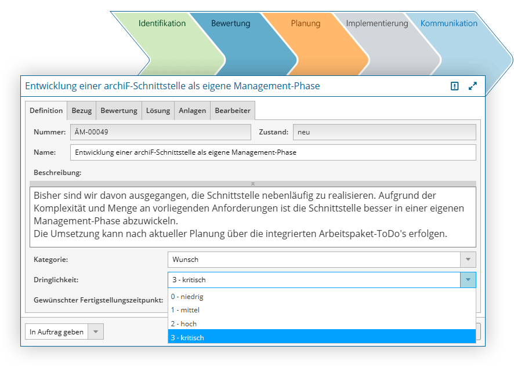Select the Definition tab

click(x=46, y=111)
